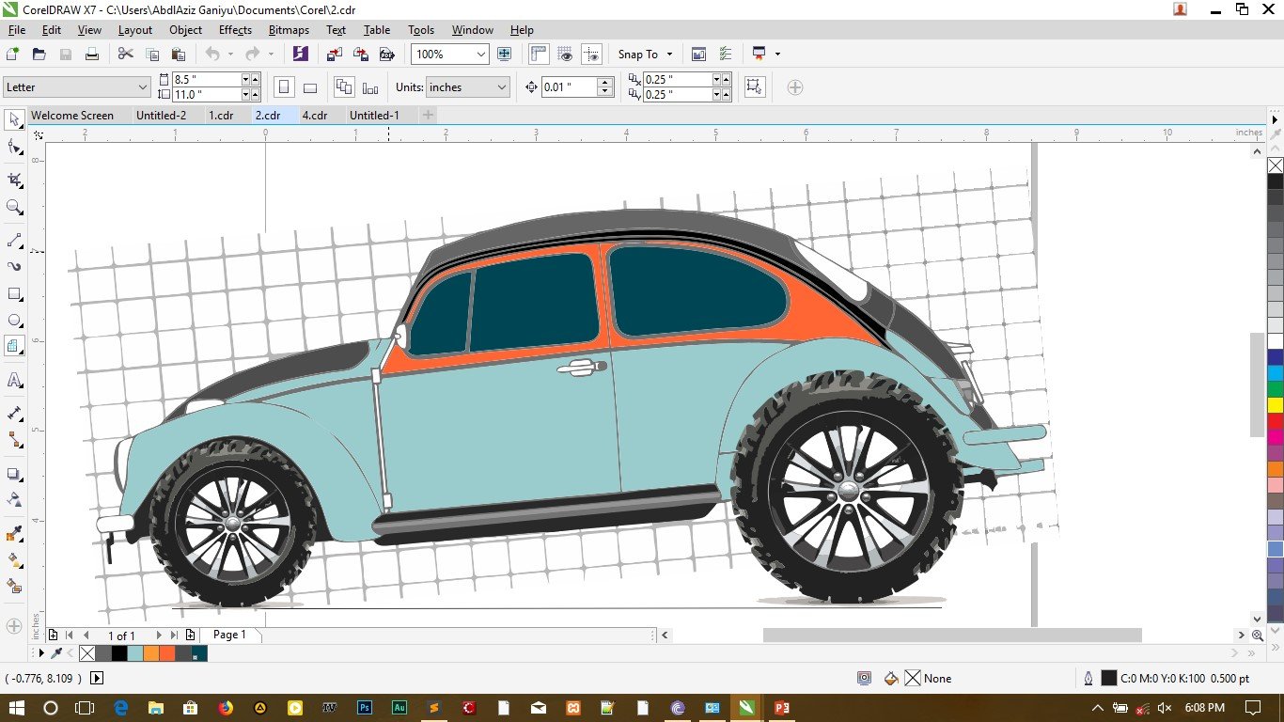Switch to the Welcome Screen tab
Screen dimensions: 1284x722
coord(72,116)
